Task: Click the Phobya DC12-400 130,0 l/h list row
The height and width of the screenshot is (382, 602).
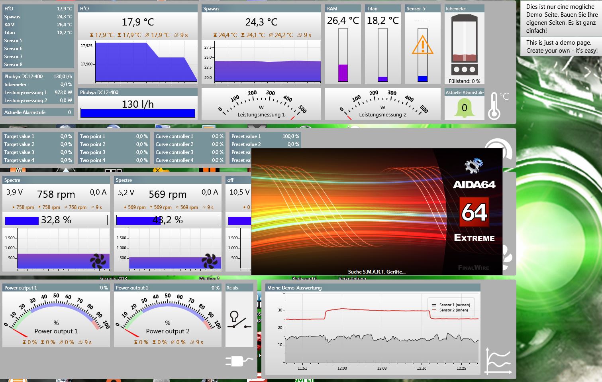Action: pos(38,76)
